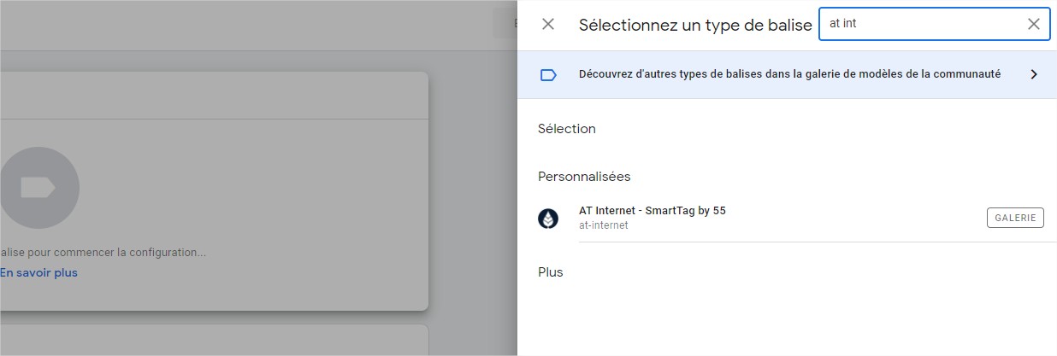Viewport: 1057px width, 356px height.
Task: Click the panel title 'Sélectionnez un type de balise'
Action: click(x=695, y=26)
